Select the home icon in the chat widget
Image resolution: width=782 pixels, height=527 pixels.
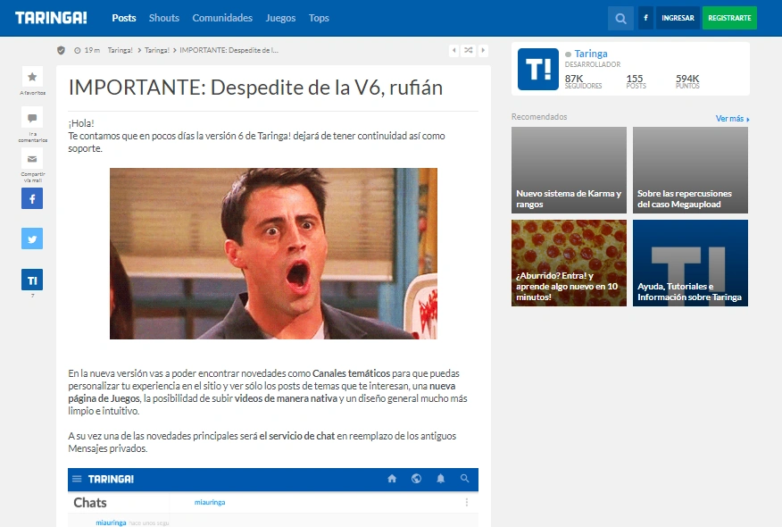392,479
